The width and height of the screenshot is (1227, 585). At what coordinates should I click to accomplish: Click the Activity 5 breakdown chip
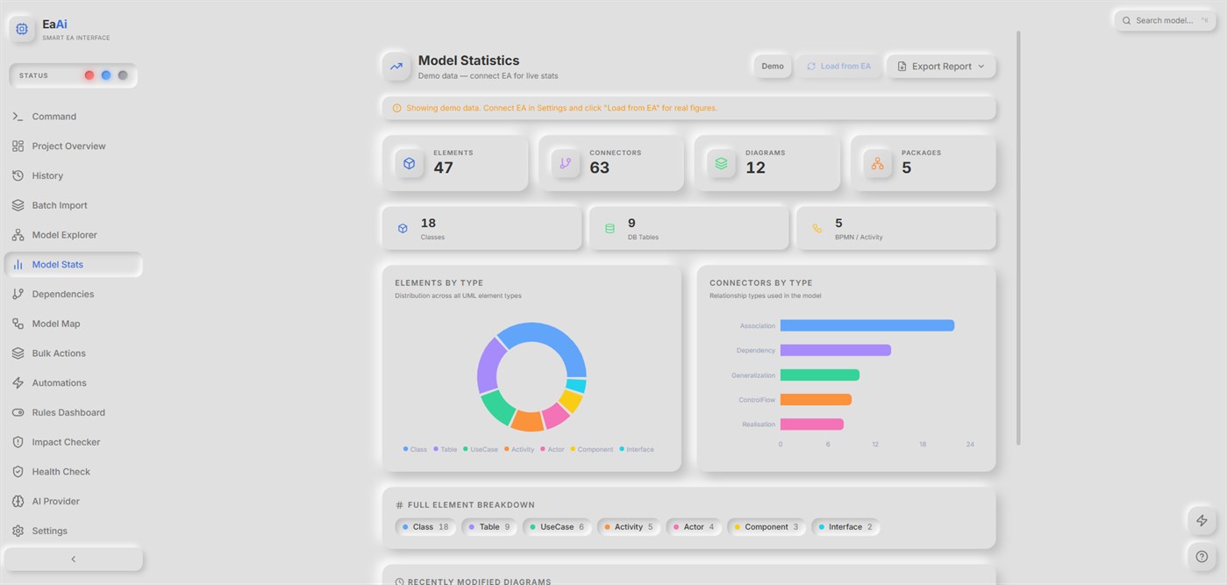[628, 527]
